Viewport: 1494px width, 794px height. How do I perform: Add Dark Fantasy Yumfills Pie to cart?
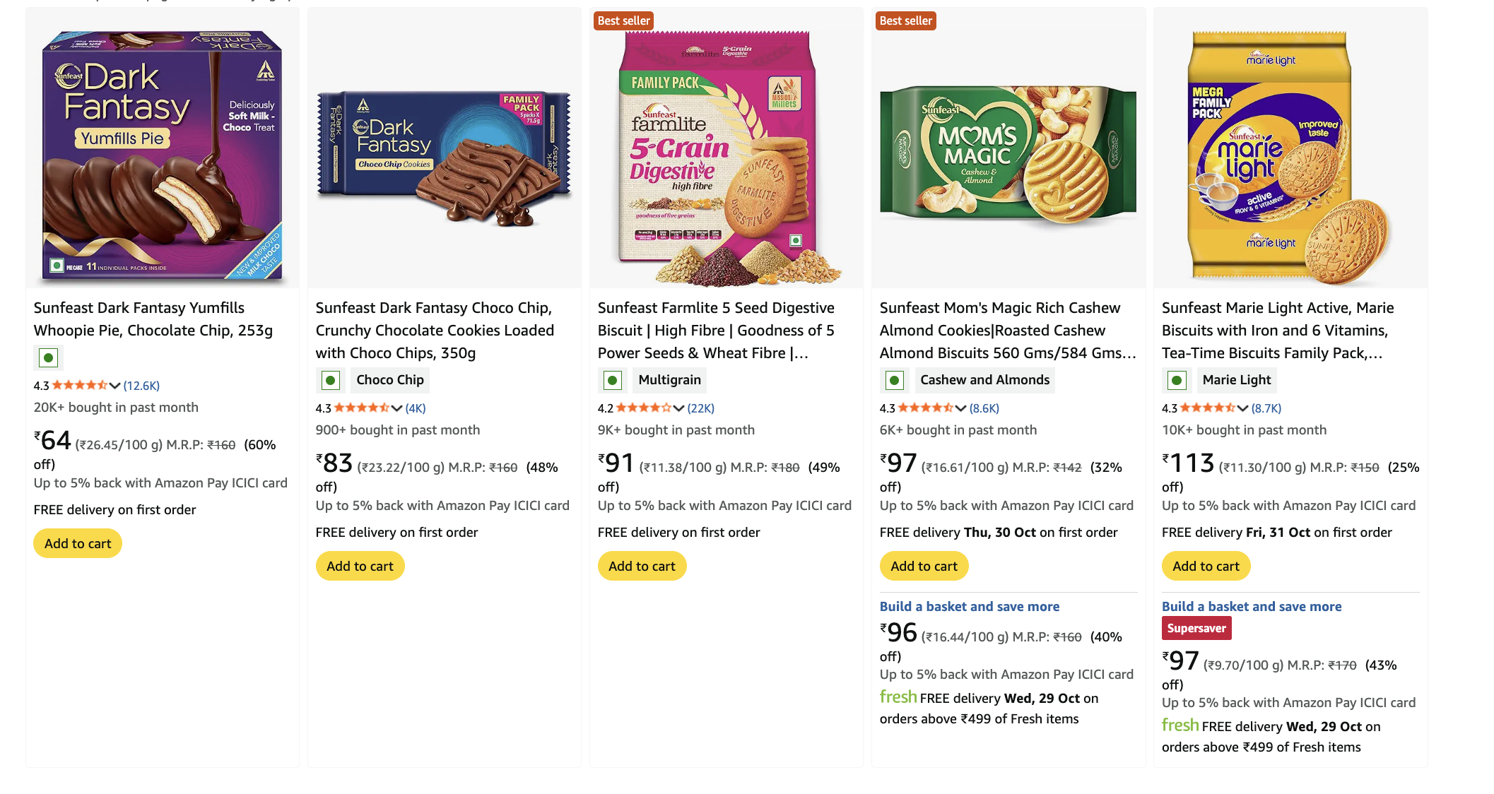[78, 544]
